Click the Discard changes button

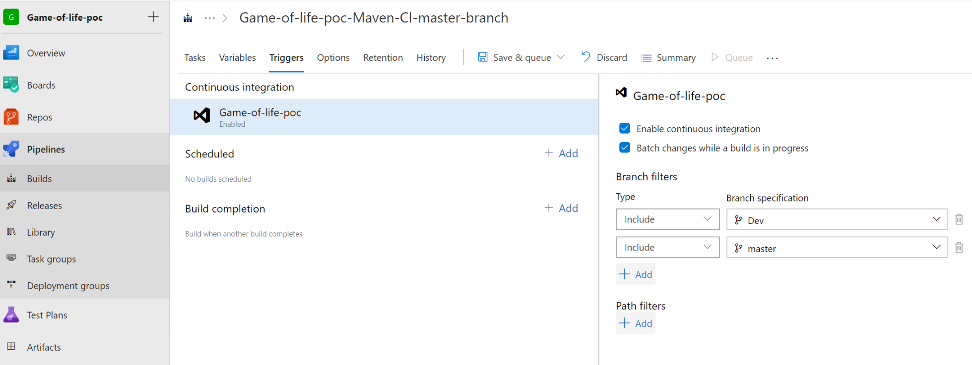(x=604, y=57)
